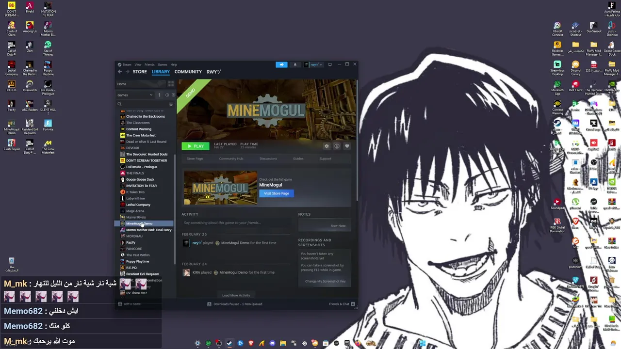This screenshot has width=621, height=349.
Task: Click the green PLAY button
Action: pyautogui.click(x=196, y=146)
